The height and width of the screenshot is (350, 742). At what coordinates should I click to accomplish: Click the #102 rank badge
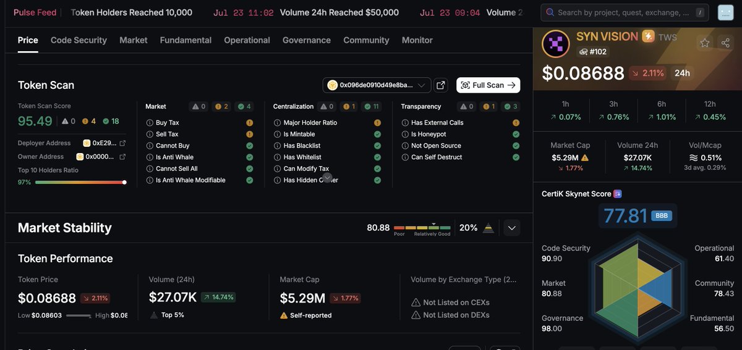[592, 52]
